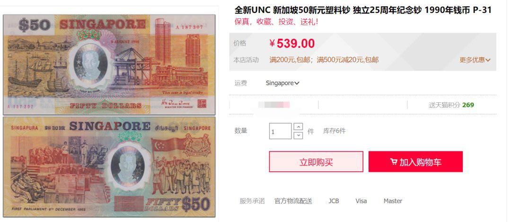The image size is (511, 222).
Task: Select the Master payment option
Action: [x=393, y=201]
